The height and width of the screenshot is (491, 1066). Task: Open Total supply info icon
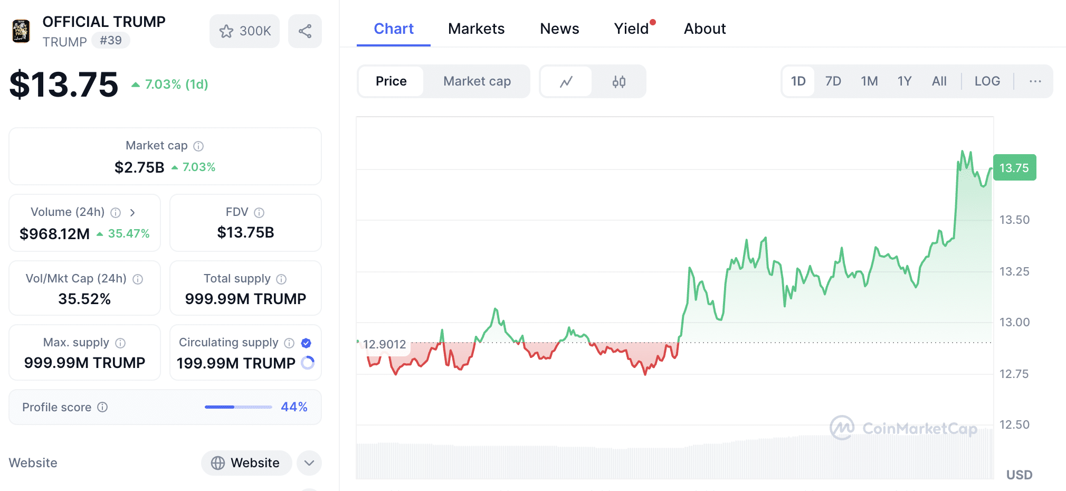point(281,279)
